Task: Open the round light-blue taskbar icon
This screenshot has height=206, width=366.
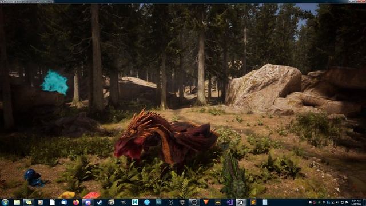Action: (147, 202)
